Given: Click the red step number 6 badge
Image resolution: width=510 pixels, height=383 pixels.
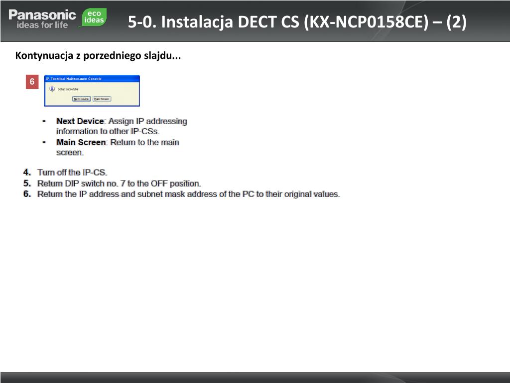Looking at the screenshot, I should [x=32, y=81].
